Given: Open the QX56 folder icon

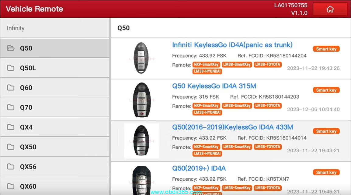Looking at the screenshot, I should point(11,166).
